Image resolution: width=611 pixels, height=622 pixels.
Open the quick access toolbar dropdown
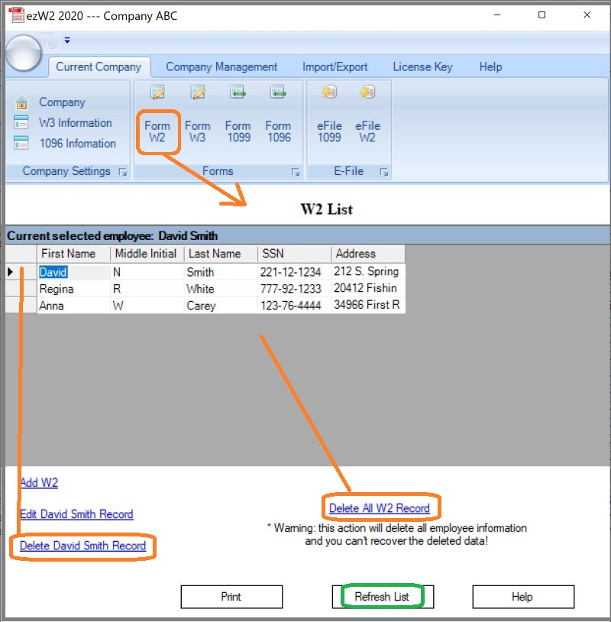point(67,40)
